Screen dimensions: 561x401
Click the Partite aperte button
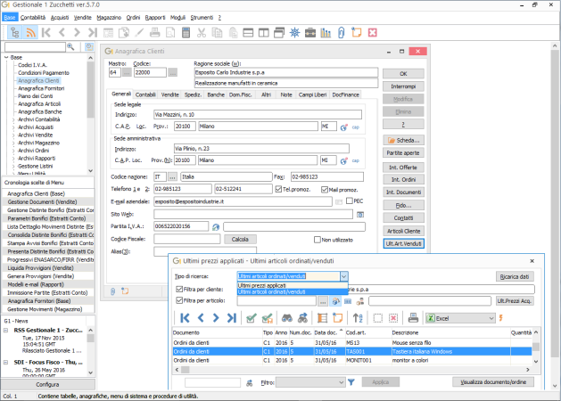pos(403,153)
